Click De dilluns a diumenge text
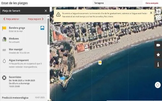Viewport: 162px width, 101px height. [x=19, y=83]
